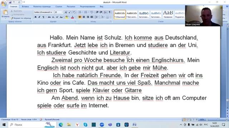Viewport: 229px width, 128px height.
Task: Center align the text
Action: [x=84, y=17]
